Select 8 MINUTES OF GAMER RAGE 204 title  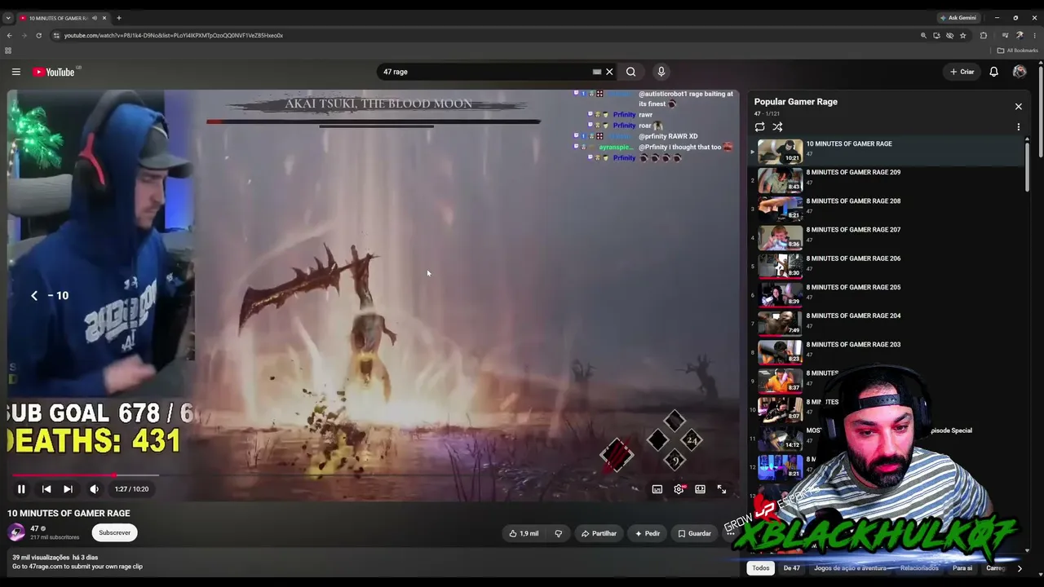[853, 316]
